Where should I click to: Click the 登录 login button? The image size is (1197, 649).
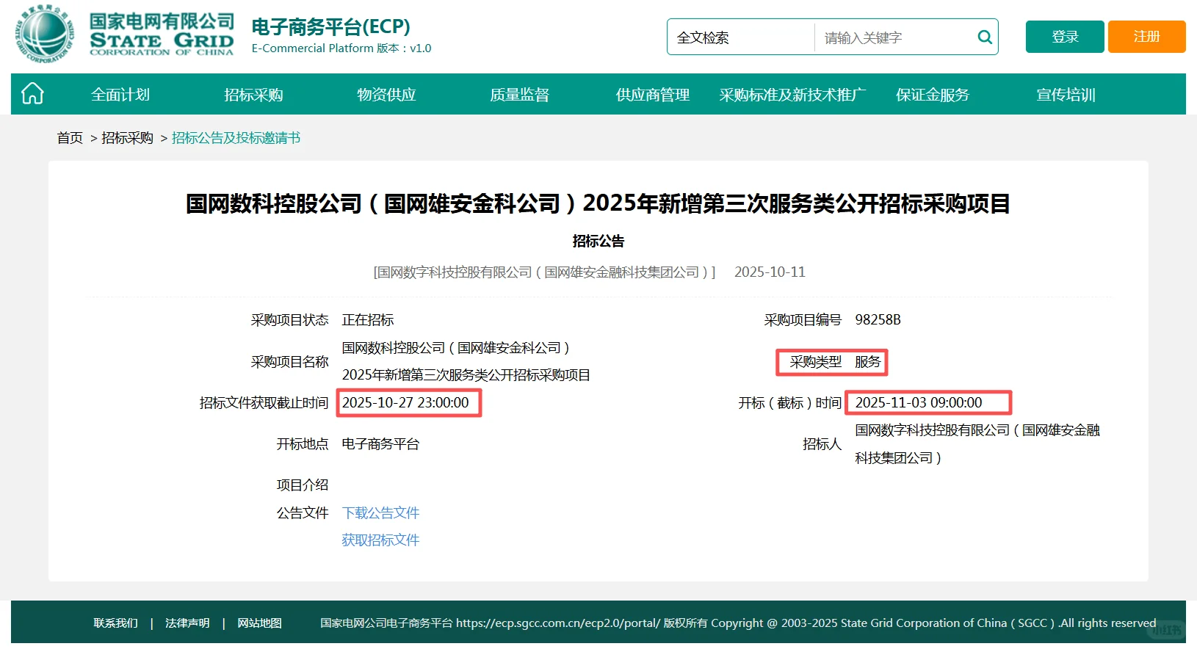click(x=1065, y=37)
